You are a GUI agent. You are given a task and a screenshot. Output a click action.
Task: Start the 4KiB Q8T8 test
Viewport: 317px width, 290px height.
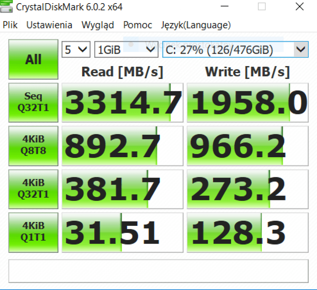point(34,146)
